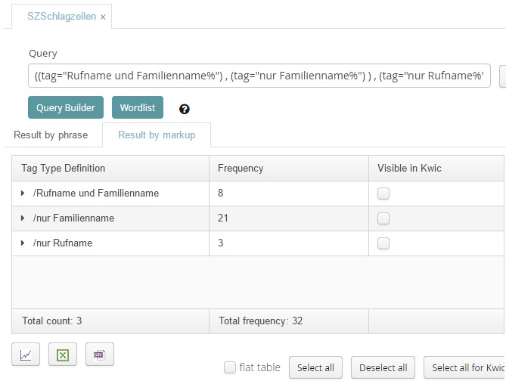Toggle Kwic visibility for Rufname und Familienname
This screenshot has width=506, height=381.
[383, 194]
